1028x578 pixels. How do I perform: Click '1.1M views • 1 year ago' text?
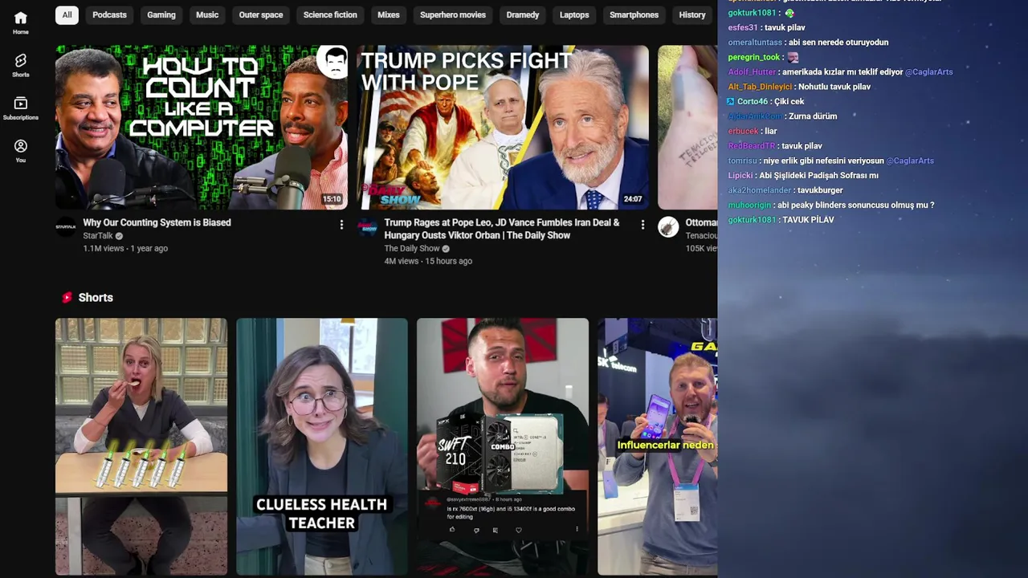tap(125, 249)
